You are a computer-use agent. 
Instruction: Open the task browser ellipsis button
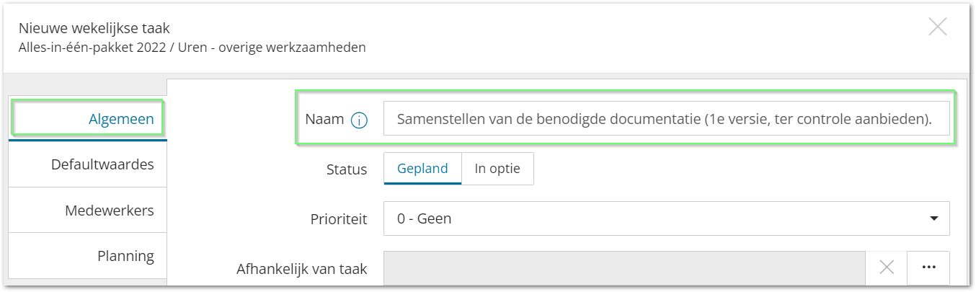point(928,267)
